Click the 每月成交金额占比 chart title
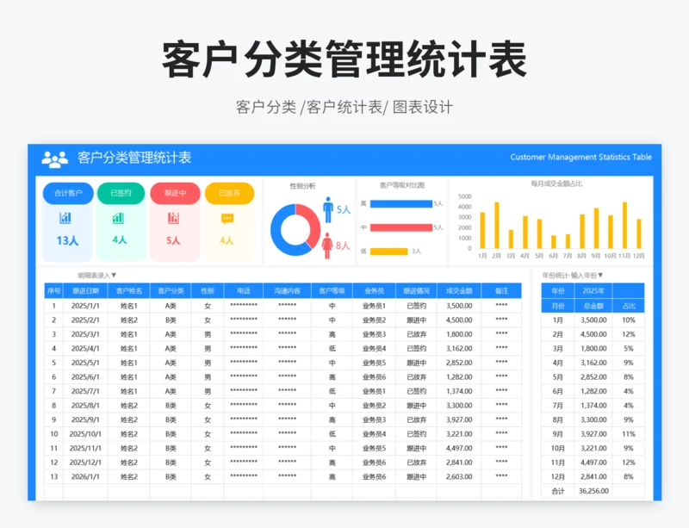This screenshot has width=689, height=528. pyautogui.click(x=556, y=183)
